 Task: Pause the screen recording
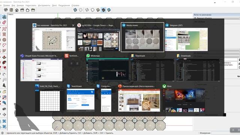point(233,130)
